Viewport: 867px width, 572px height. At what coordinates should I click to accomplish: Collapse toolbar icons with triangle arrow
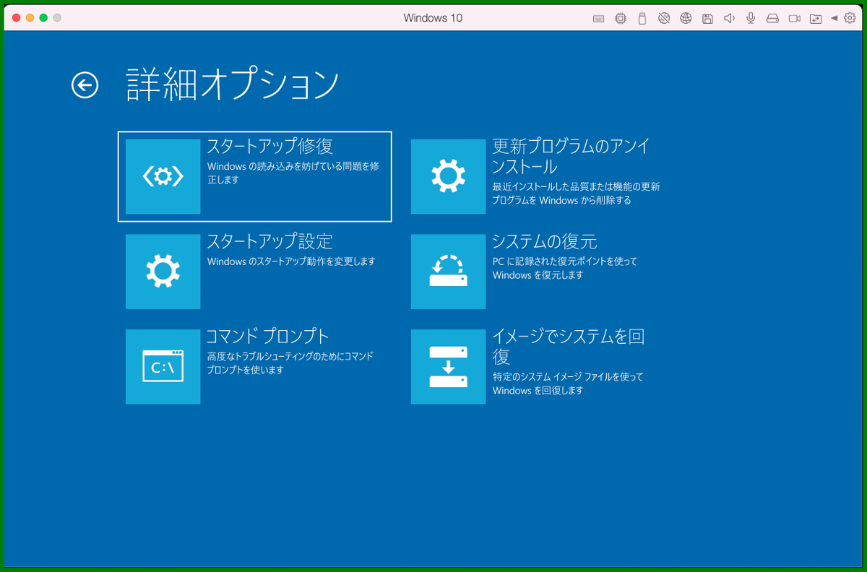pos(834,18)
